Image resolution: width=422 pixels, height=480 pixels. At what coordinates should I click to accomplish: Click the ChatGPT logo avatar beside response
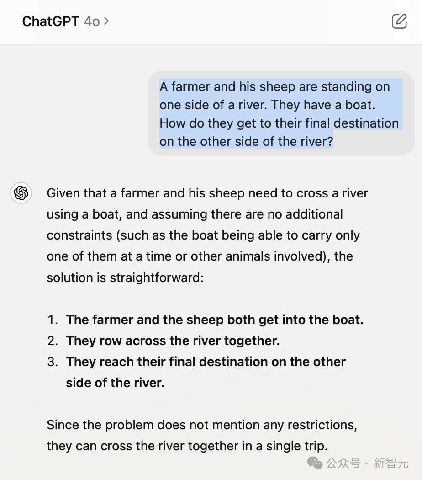[21, 193]
